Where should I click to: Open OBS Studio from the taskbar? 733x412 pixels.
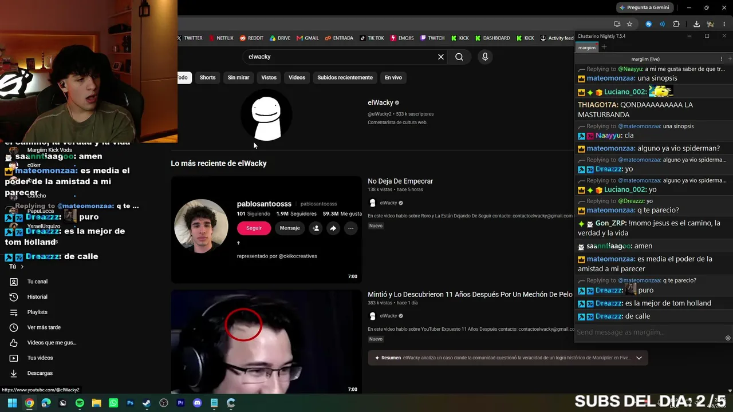tap(164, 403)
